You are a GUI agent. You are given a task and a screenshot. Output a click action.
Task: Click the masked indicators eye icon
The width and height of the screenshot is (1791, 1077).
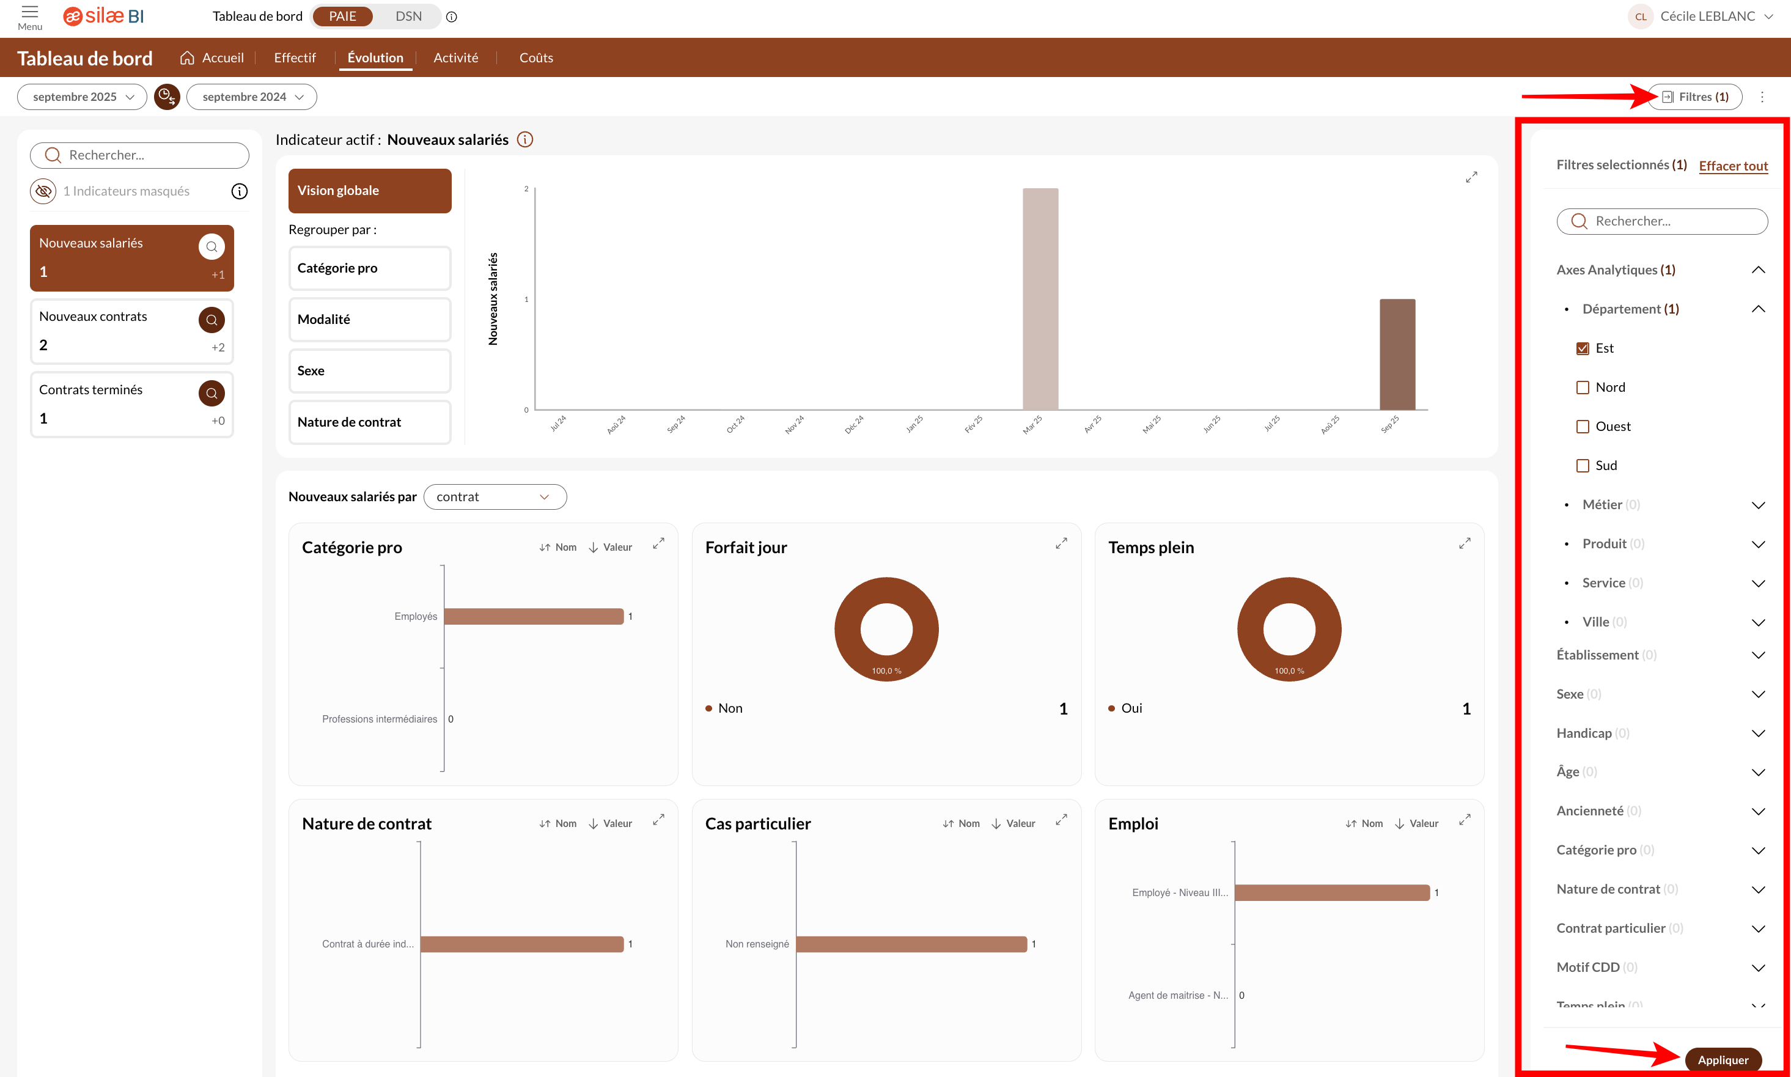(x=43, y=191)
